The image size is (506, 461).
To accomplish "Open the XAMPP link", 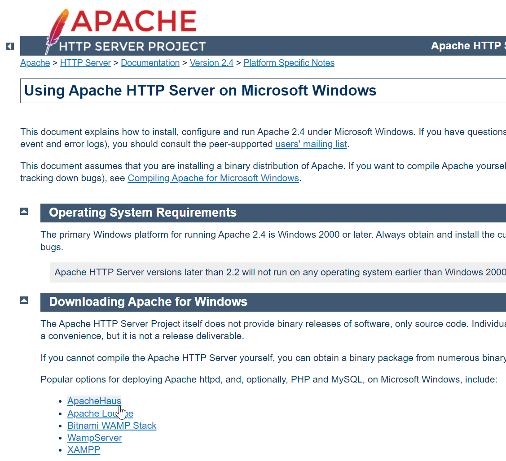I will [84, 450].
